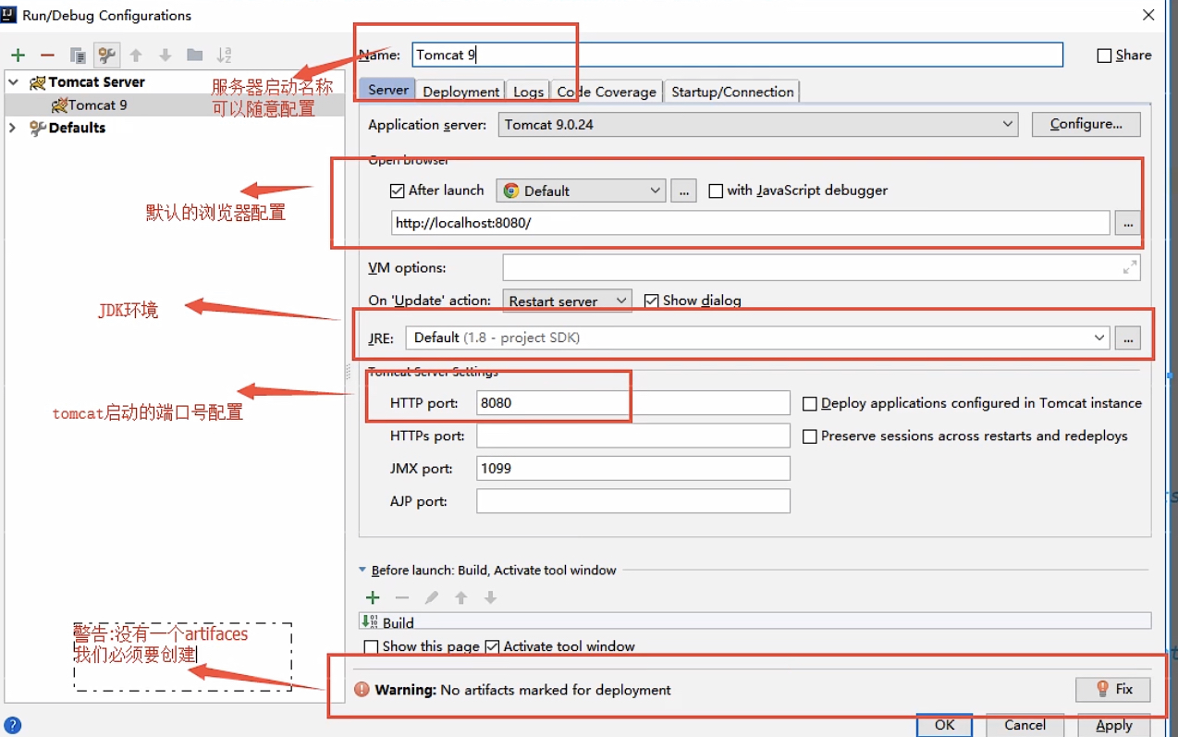Toggle the Activate tool window checkbox

492,646
